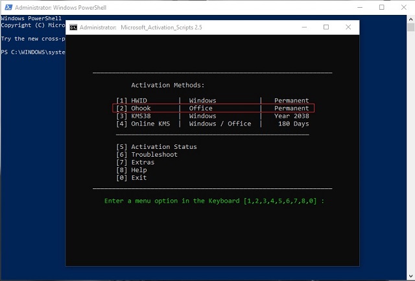Click the '[0] Exit' line
Viewport: 415px width, 281px height.
pos(132,177)
